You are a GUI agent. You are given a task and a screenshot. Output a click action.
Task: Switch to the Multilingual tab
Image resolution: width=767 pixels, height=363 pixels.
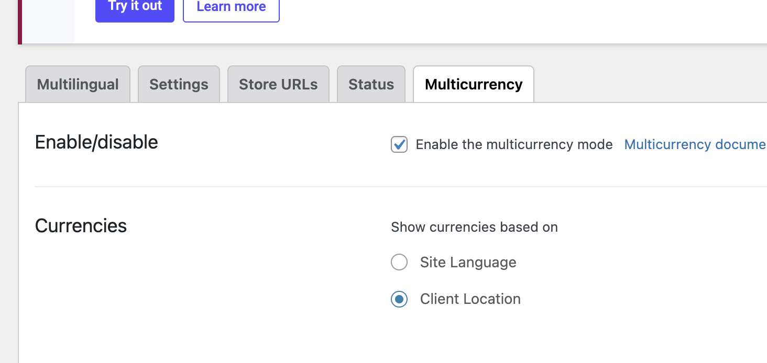pos(78,84)
